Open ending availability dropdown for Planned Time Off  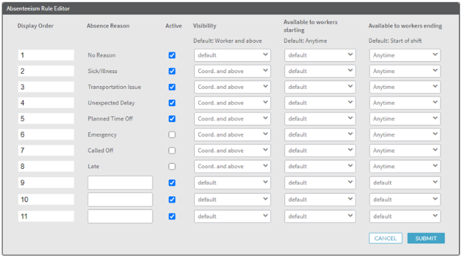coord(405,119)
